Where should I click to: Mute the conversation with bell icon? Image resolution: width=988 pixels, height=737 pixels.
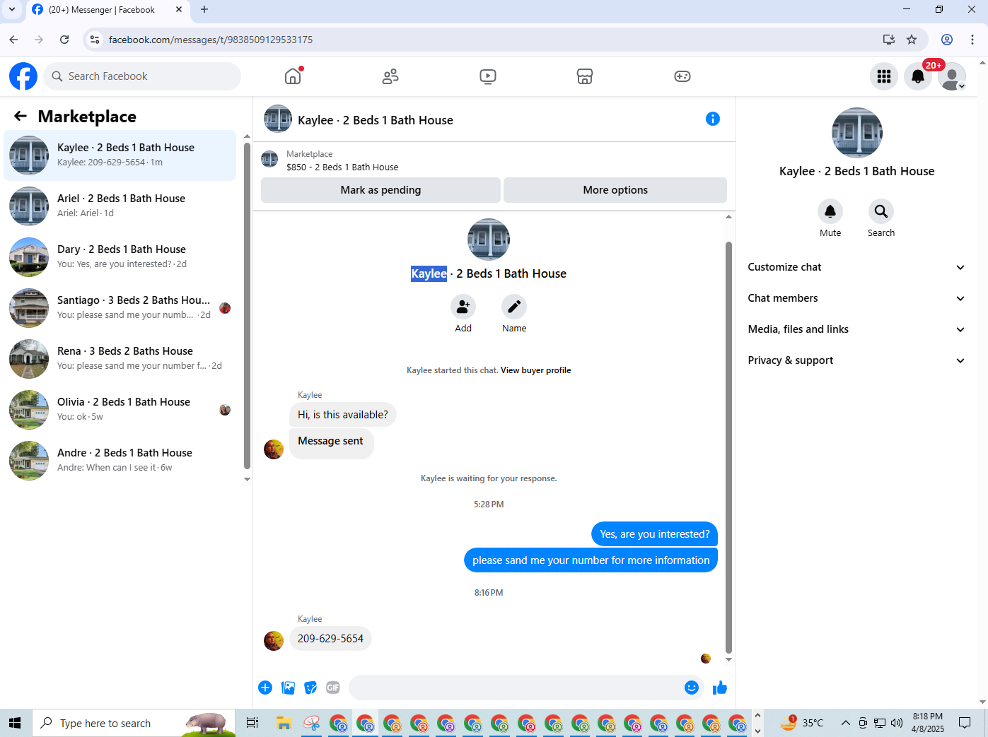coord(830,211)
